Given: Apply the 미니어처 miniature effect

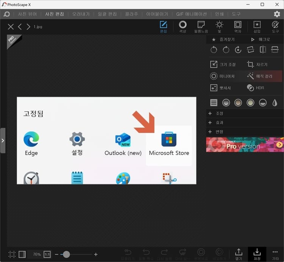Looking at the screenshot, I should (x=222, y=76).
